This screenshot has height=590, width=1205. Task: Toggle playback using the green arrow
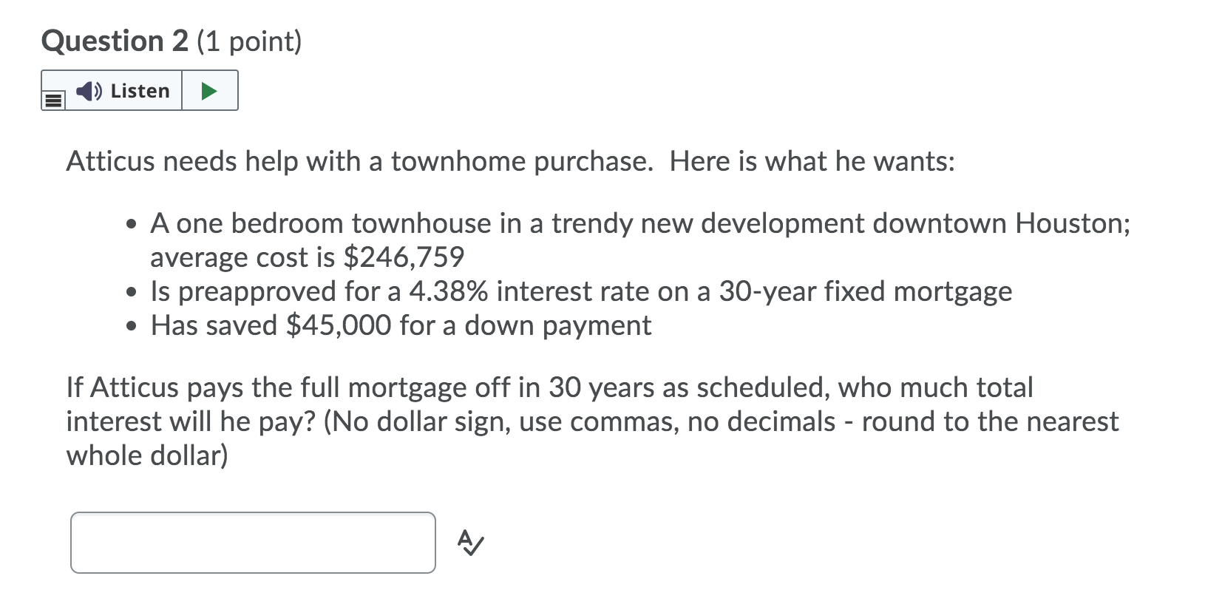tap(209, 89)
